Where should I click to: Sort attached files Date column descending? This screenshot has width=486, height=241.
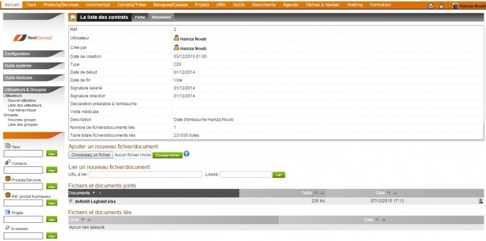389,193
